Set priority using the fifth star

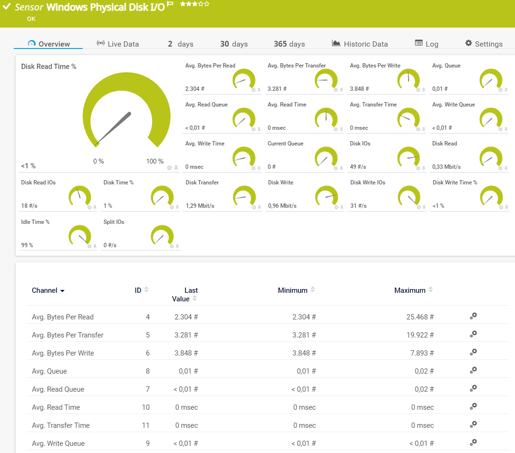tap(206, 4)
